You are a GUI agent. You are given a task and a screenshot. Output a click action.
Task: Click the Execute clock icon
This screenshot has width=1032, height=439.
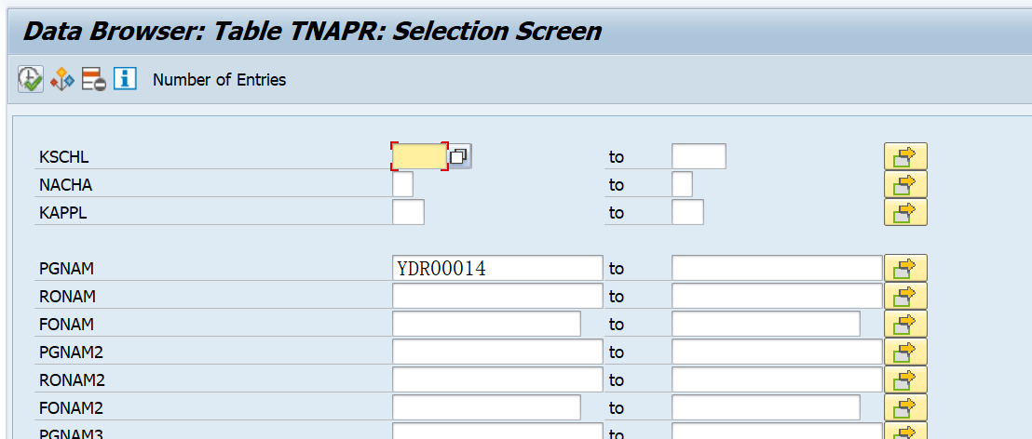(31, 79)
